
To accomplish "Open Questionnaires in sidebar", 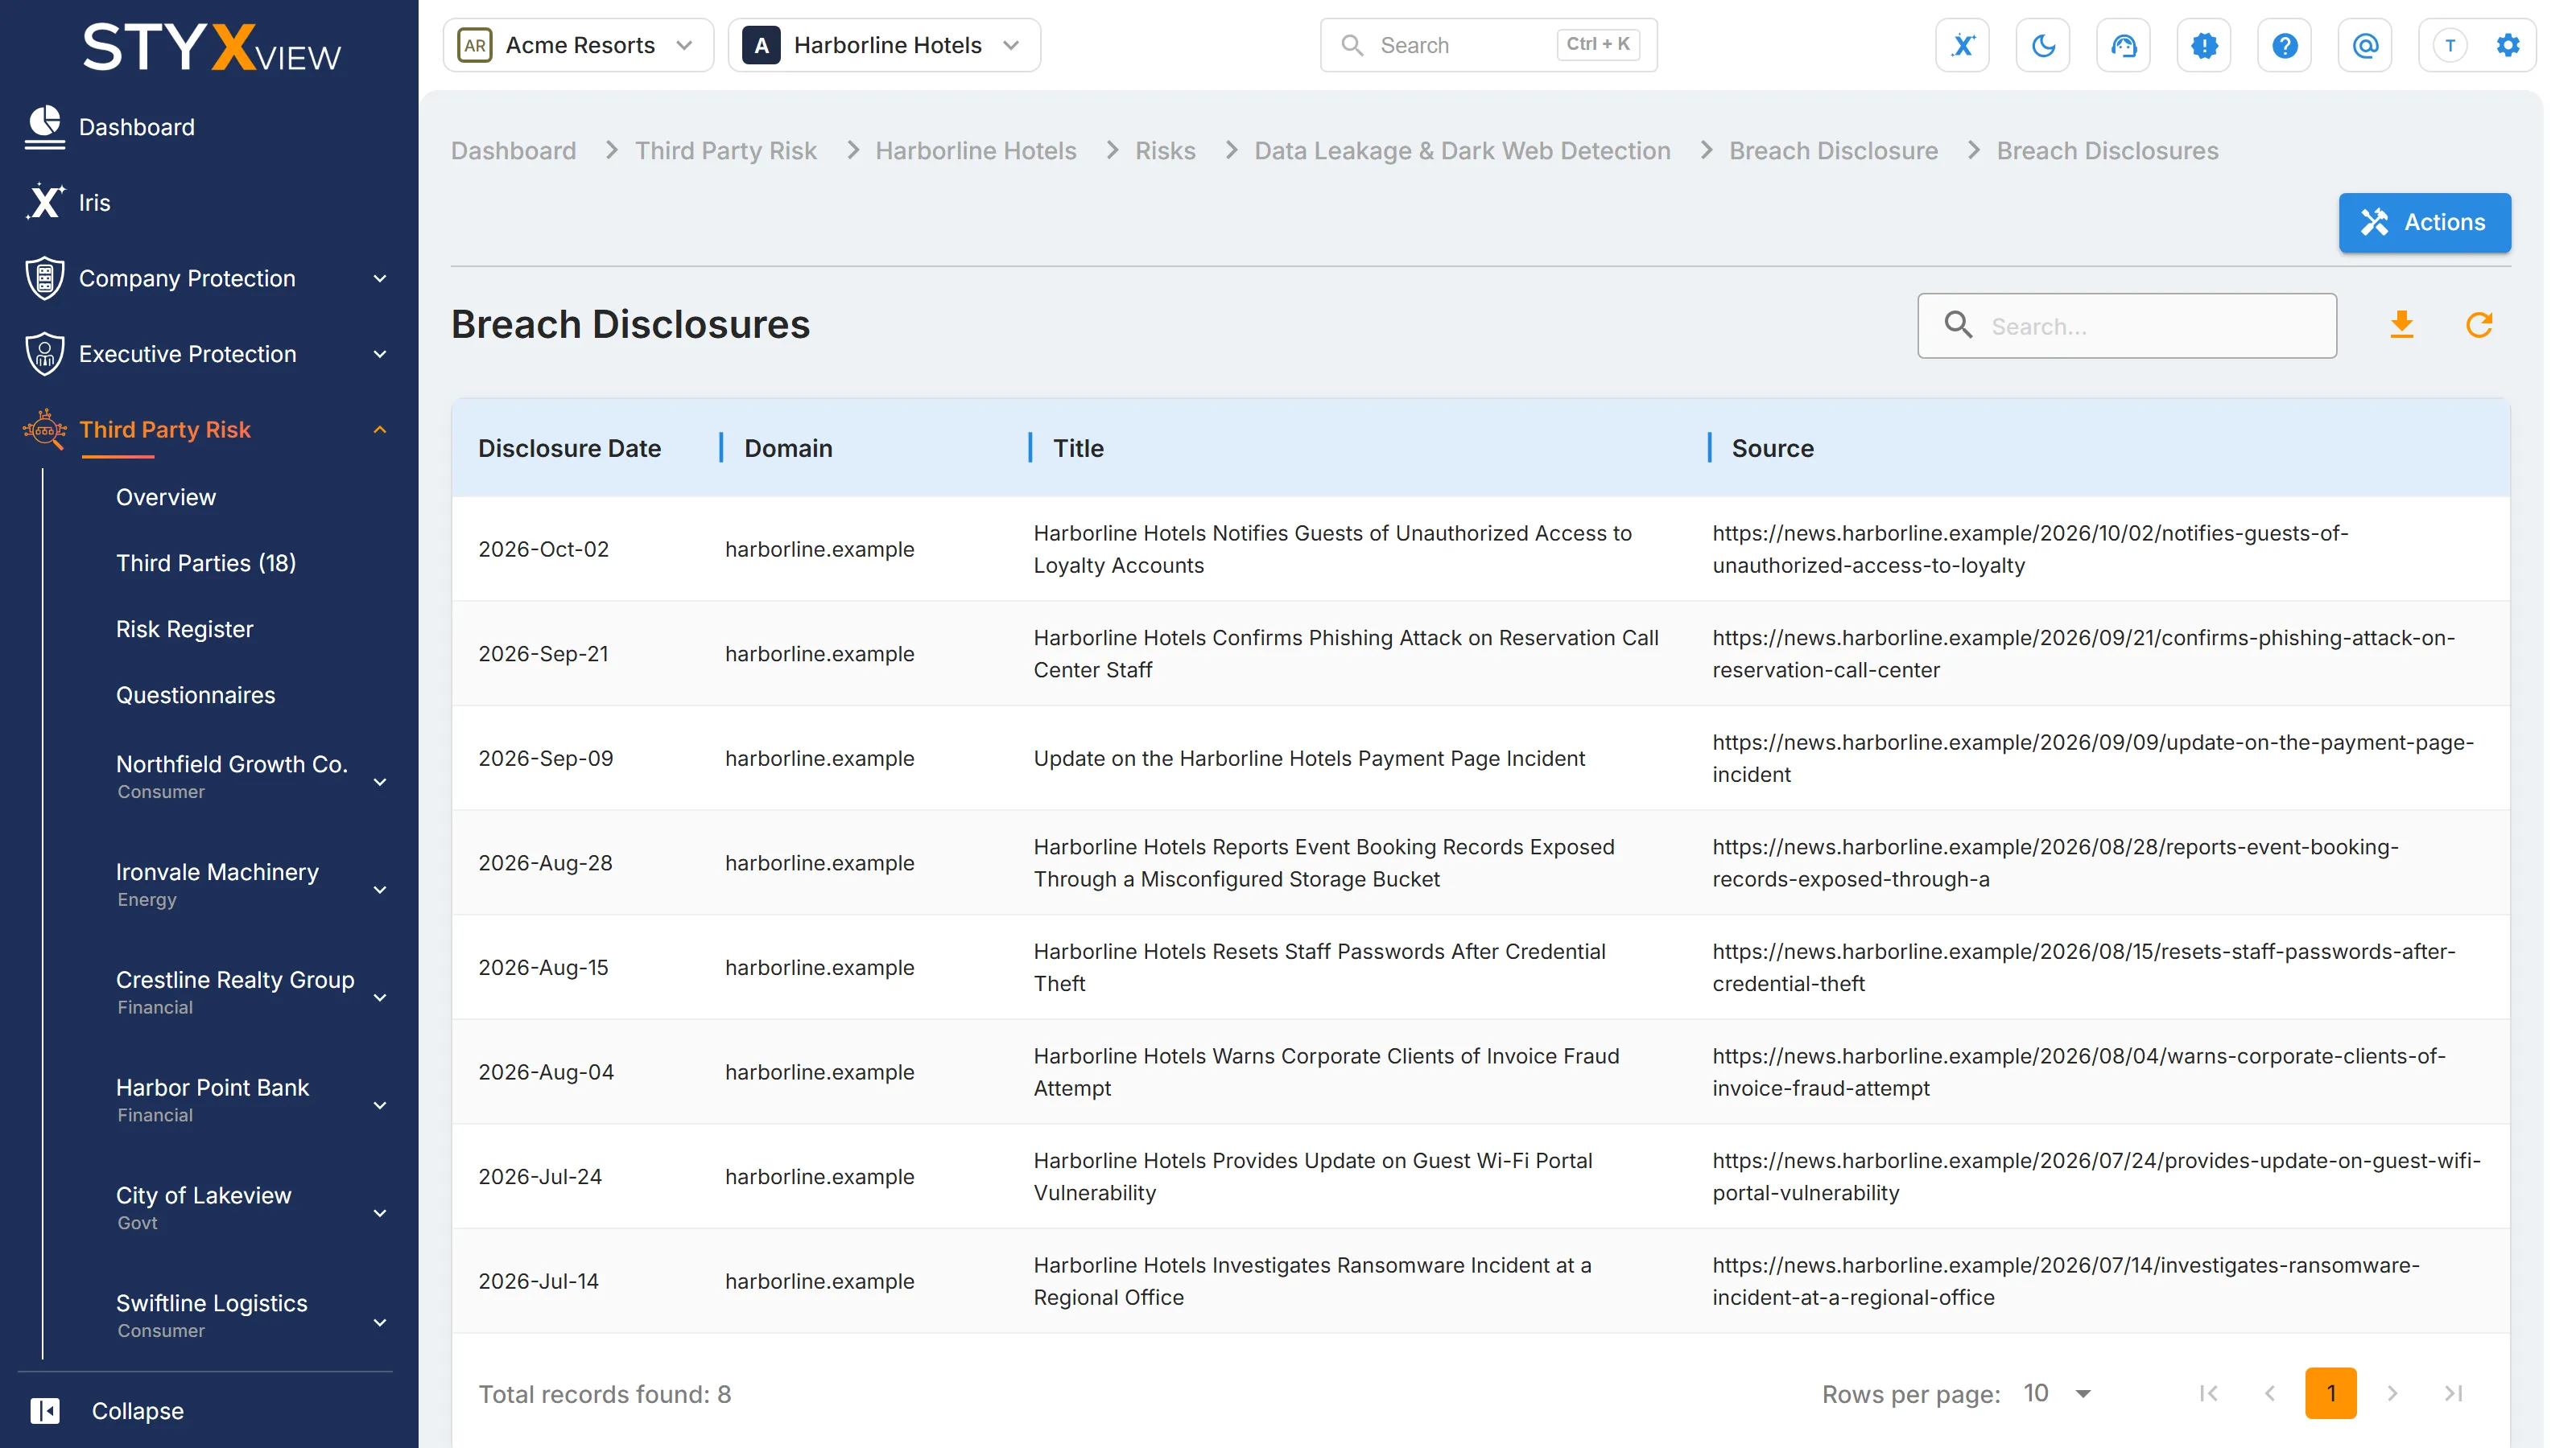I will tap(196, 694).
